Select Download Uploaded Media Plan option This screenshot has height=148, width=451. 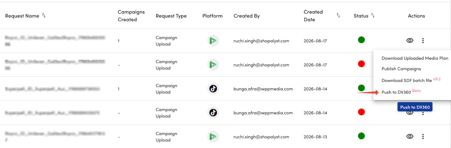click(x=415, y=58)
